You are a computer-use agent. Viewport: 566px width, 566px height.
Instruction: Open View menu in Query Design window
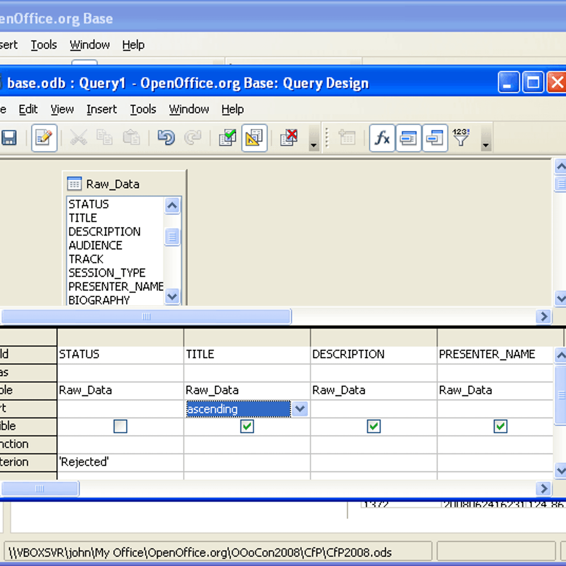tap(62, 109)
